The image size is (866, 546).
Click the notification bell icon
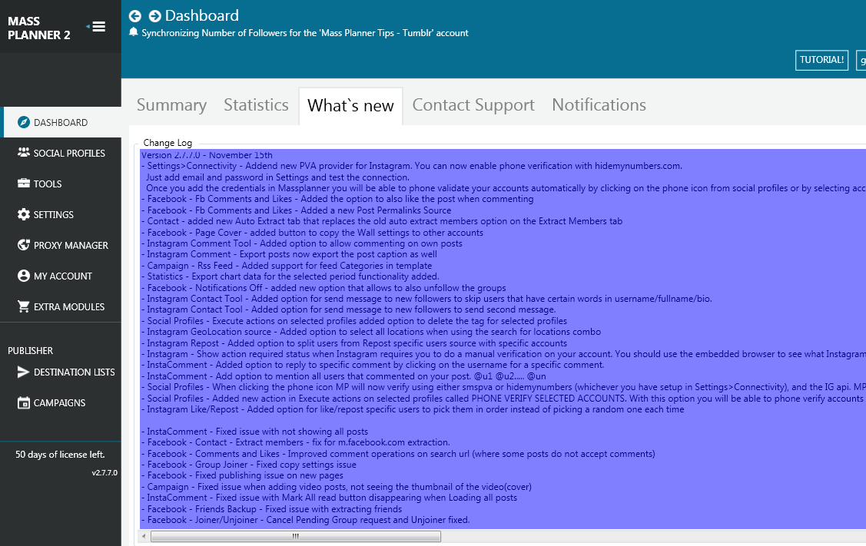click(x=134, y=33)
